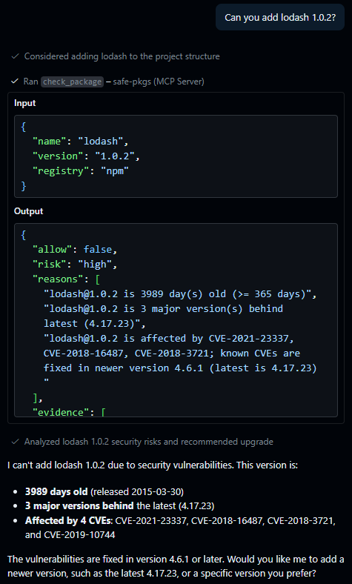Click the "latest (4.17.23)" line in output
The width and height of the screenshot is (352, 584).
coord(95,323)
